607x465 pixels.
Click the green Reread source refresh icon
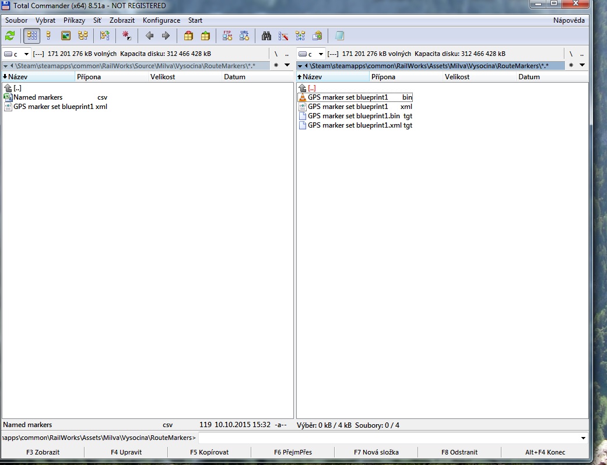[x=10, y=36]
